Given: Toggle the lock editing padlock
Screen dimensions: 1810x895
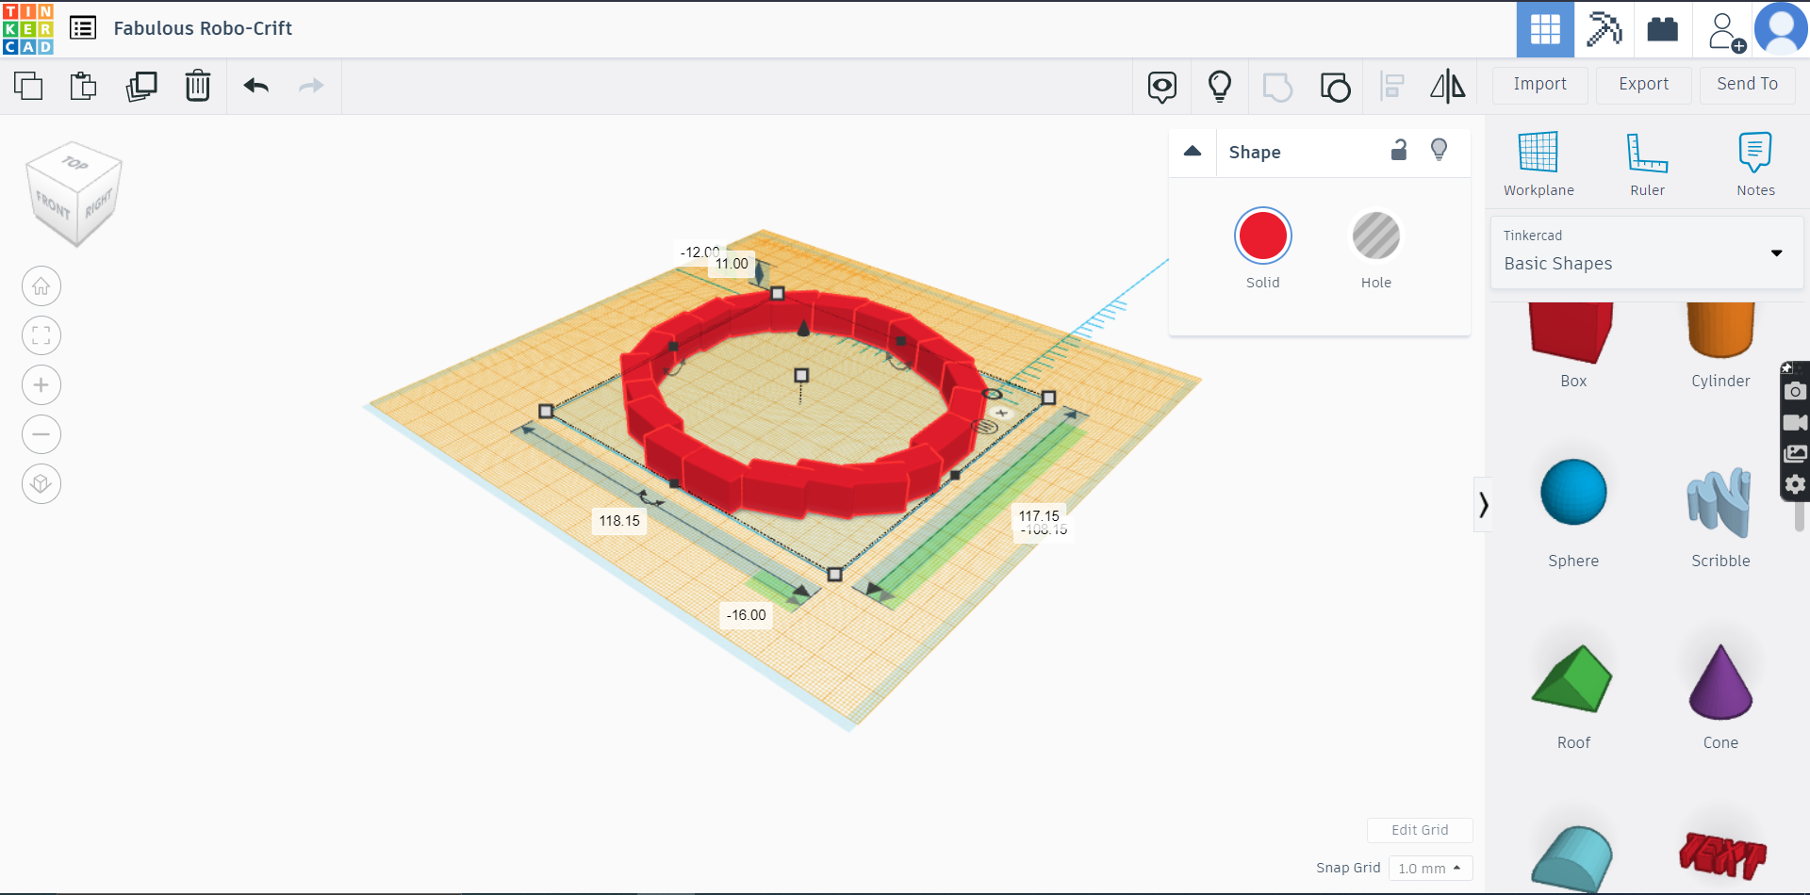Looking at the screenshot, I should coord(1399,150).
